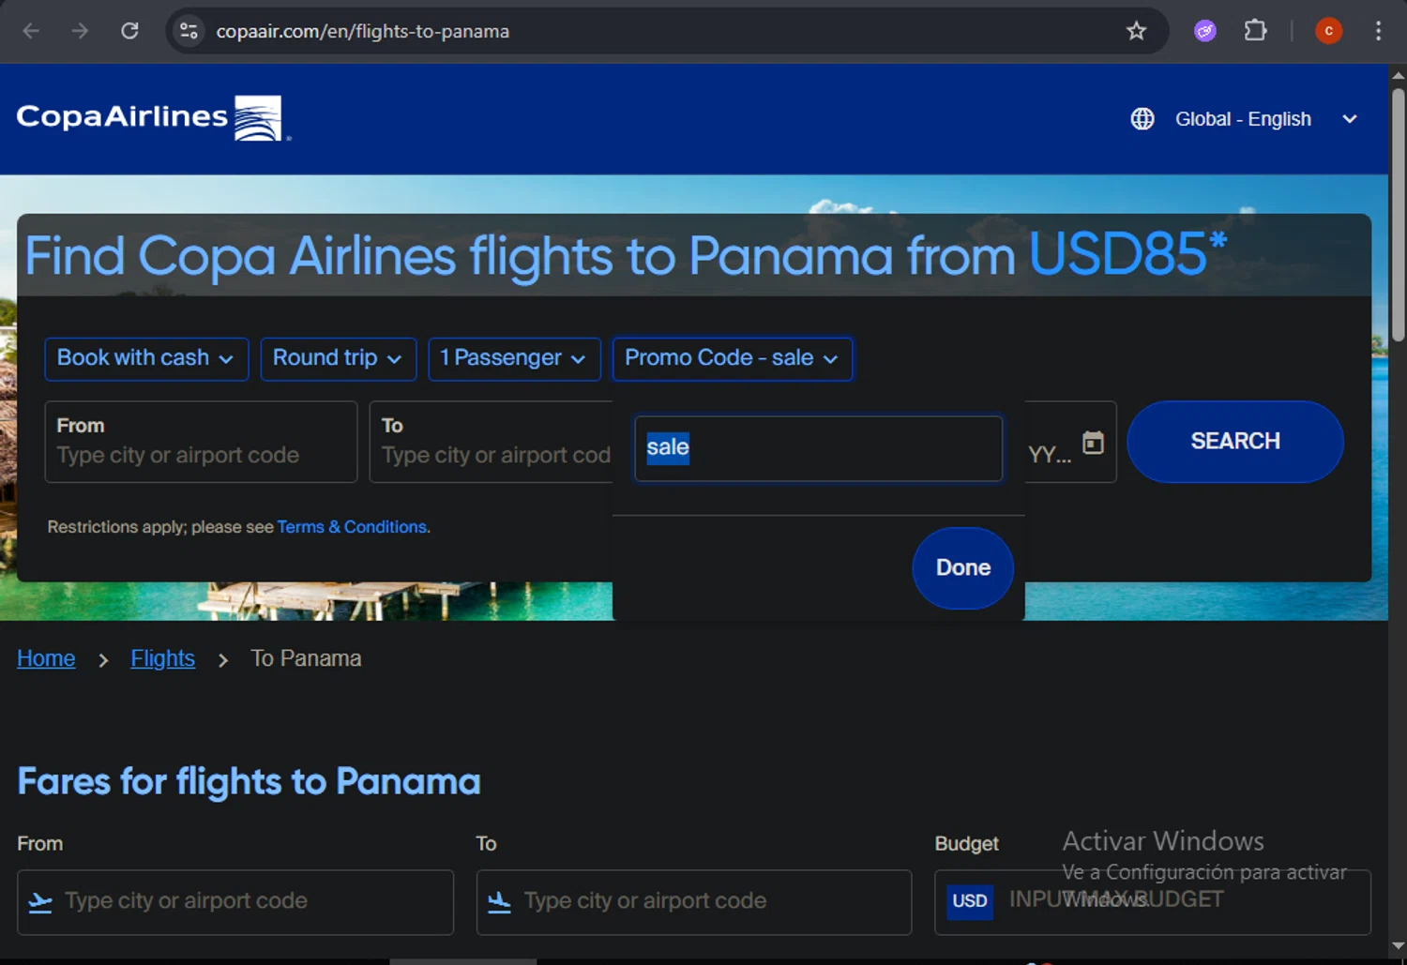Expand Global - English language selector

pyautogui.click(x=1245, y=119)
